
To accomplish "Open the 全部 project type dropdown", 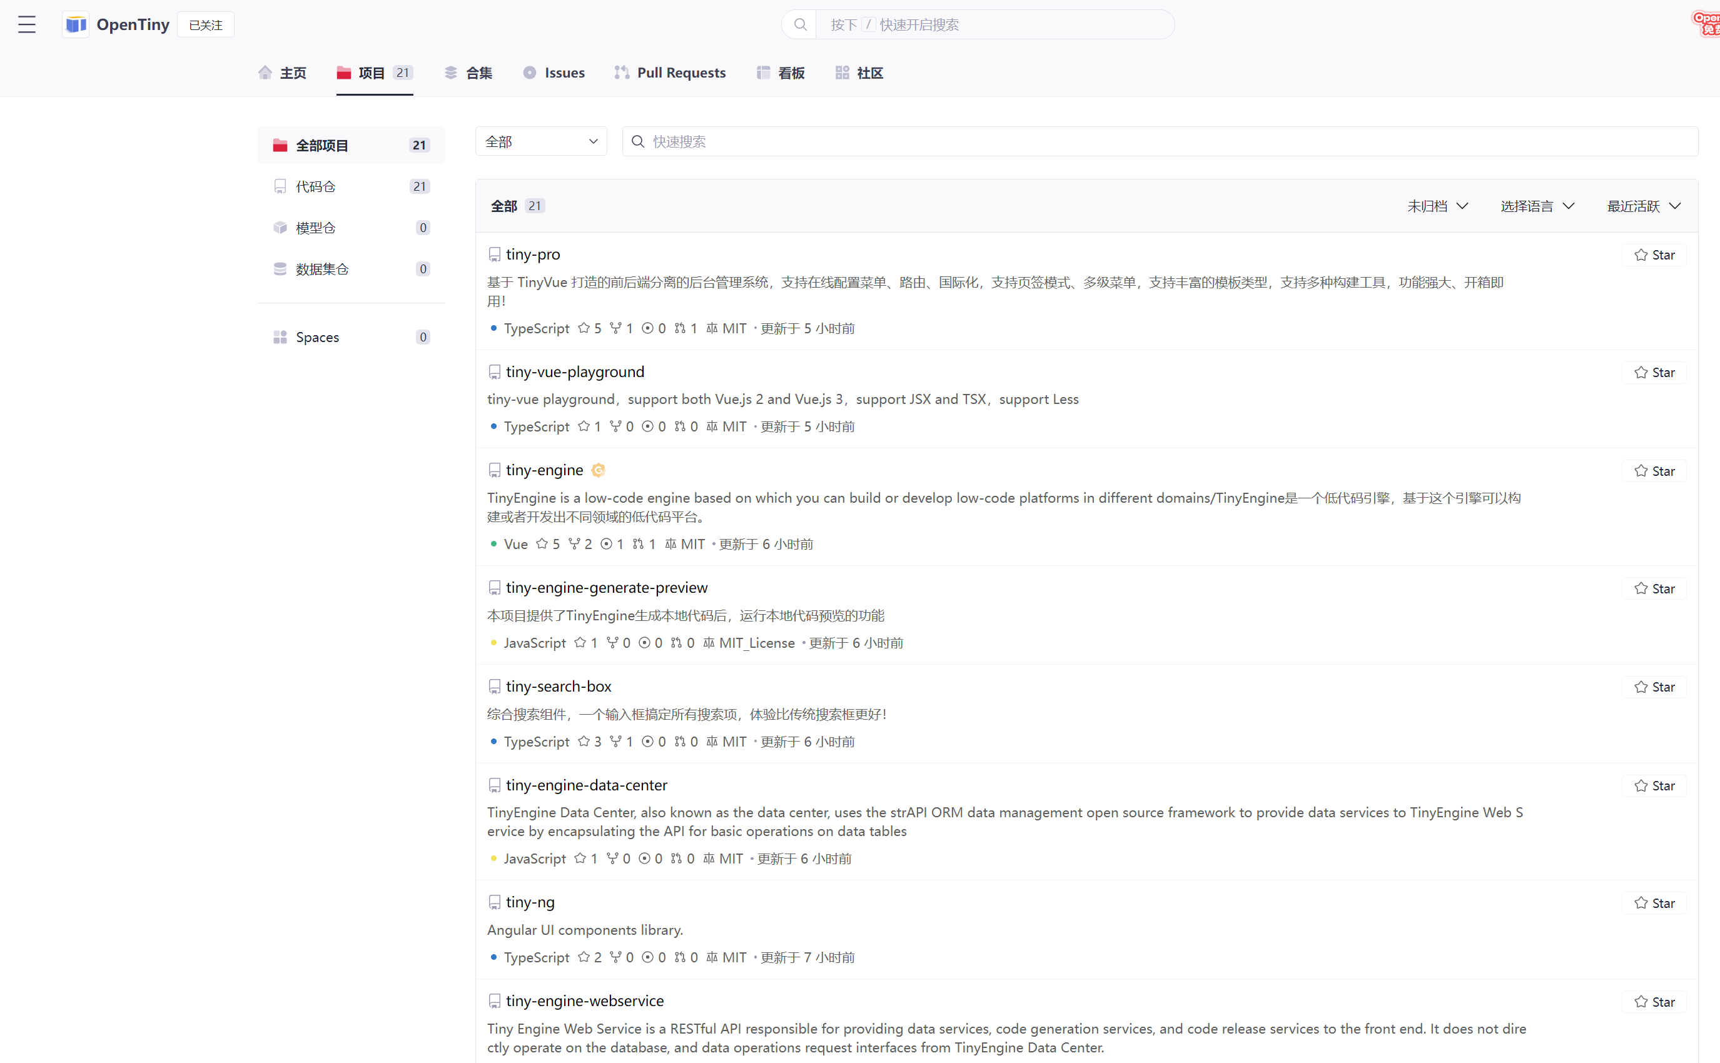I will coord(541,142).
